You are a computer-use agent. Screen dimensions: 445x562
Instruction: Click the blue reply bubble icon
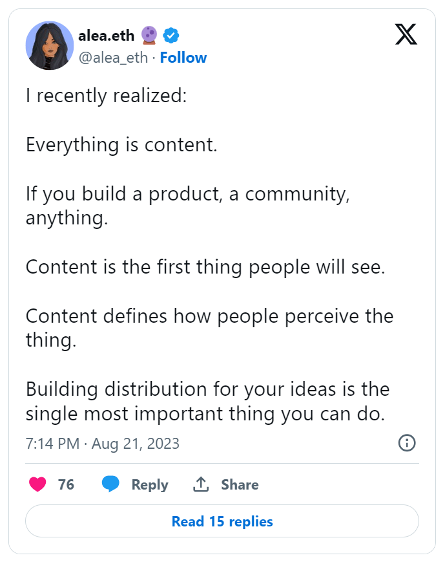110,484
